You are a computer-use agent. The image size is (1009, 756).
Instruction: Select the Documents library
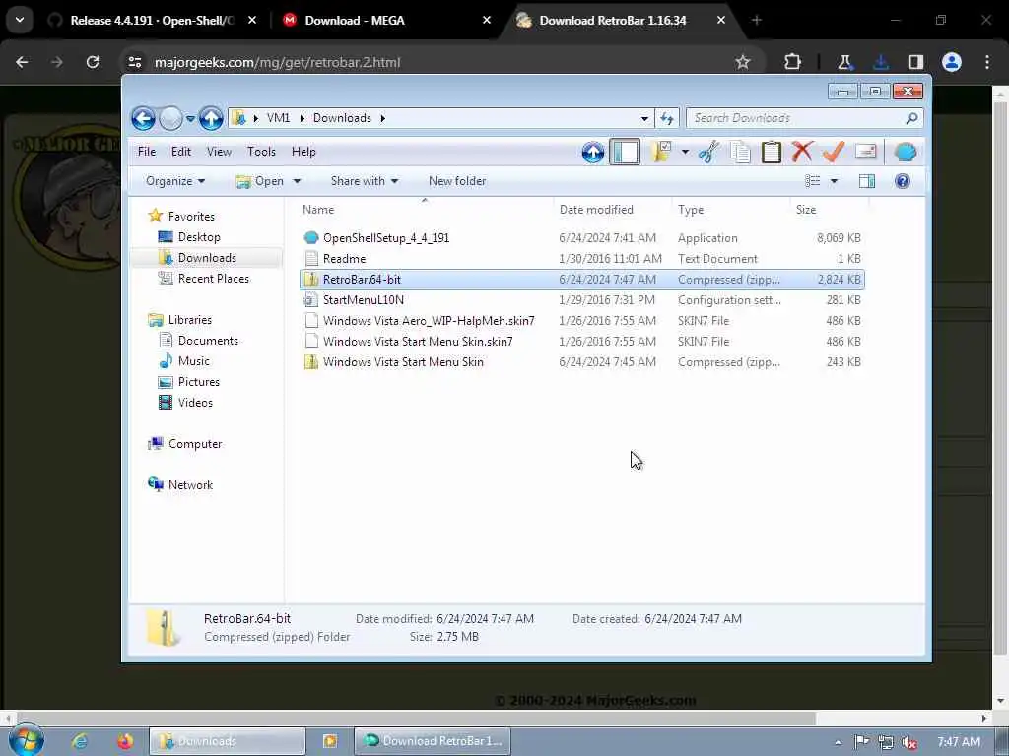[208, 341]
